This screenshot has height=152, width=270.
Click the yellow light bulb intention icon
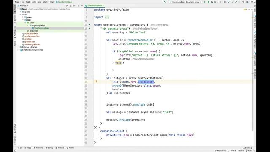click(x=96, y=81)
